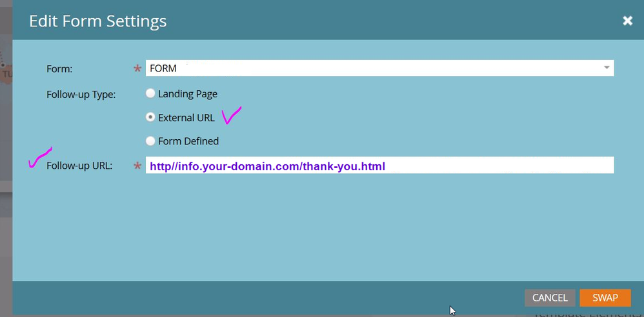The height and width of the screenshot is (317, 644).
Task: Click the red asterisk beside Form field
Action: click(137, 70)
